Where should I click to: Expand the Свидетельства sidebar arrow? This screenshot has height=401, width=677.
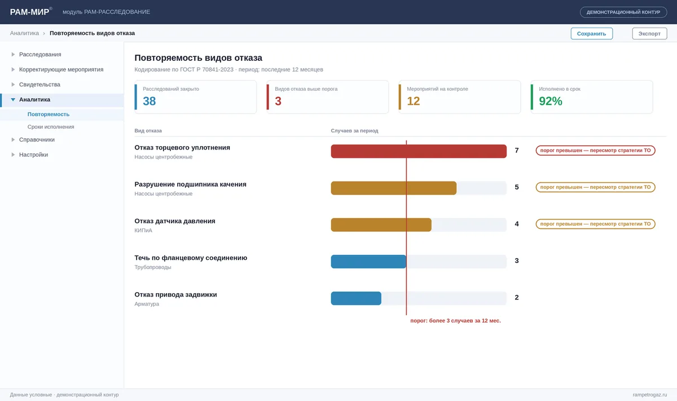tap(13, 85)
